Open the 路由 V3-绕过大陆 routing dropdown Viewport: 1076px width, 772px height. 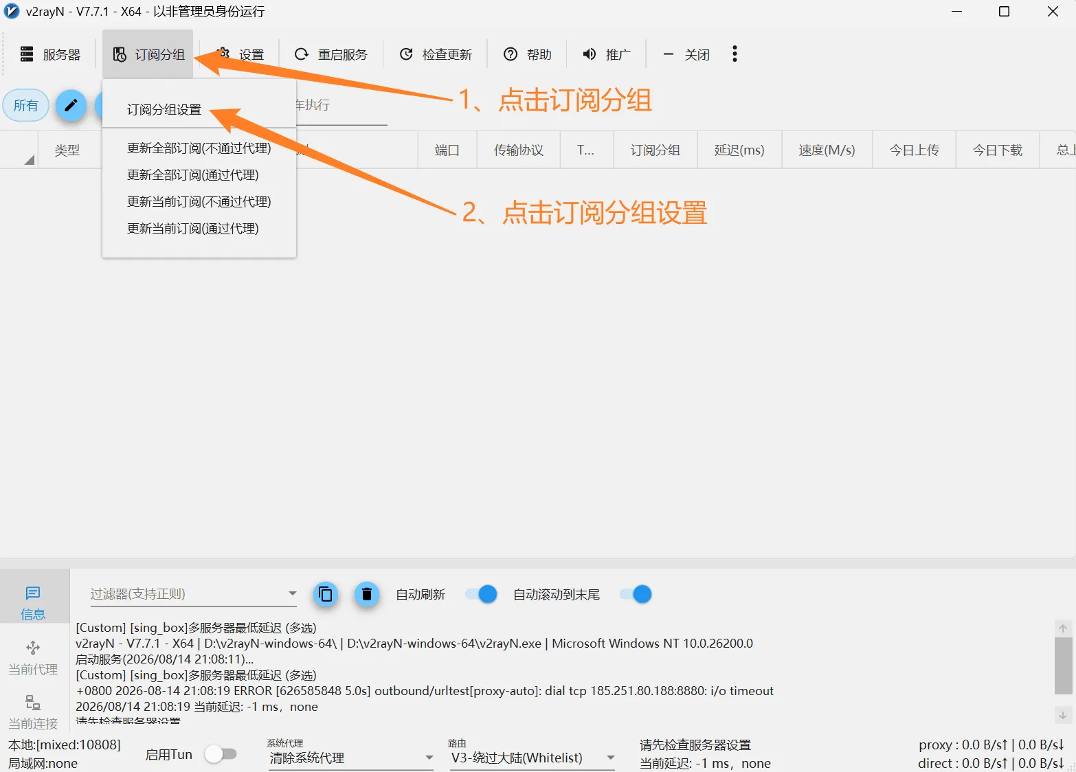tap(533, 758)
